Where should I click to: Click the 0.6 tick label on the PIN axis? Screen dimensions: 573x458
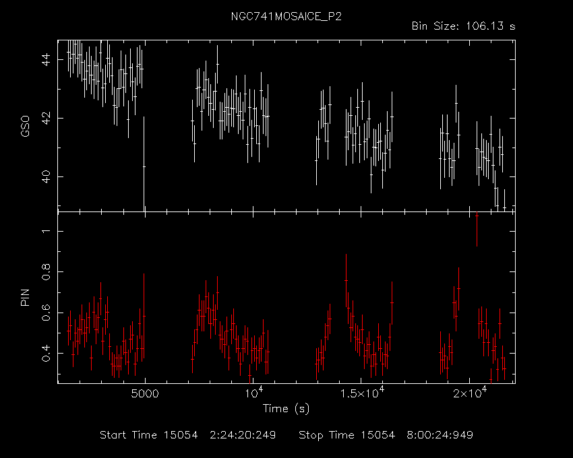pyautogui.click(x=47, y=313)
